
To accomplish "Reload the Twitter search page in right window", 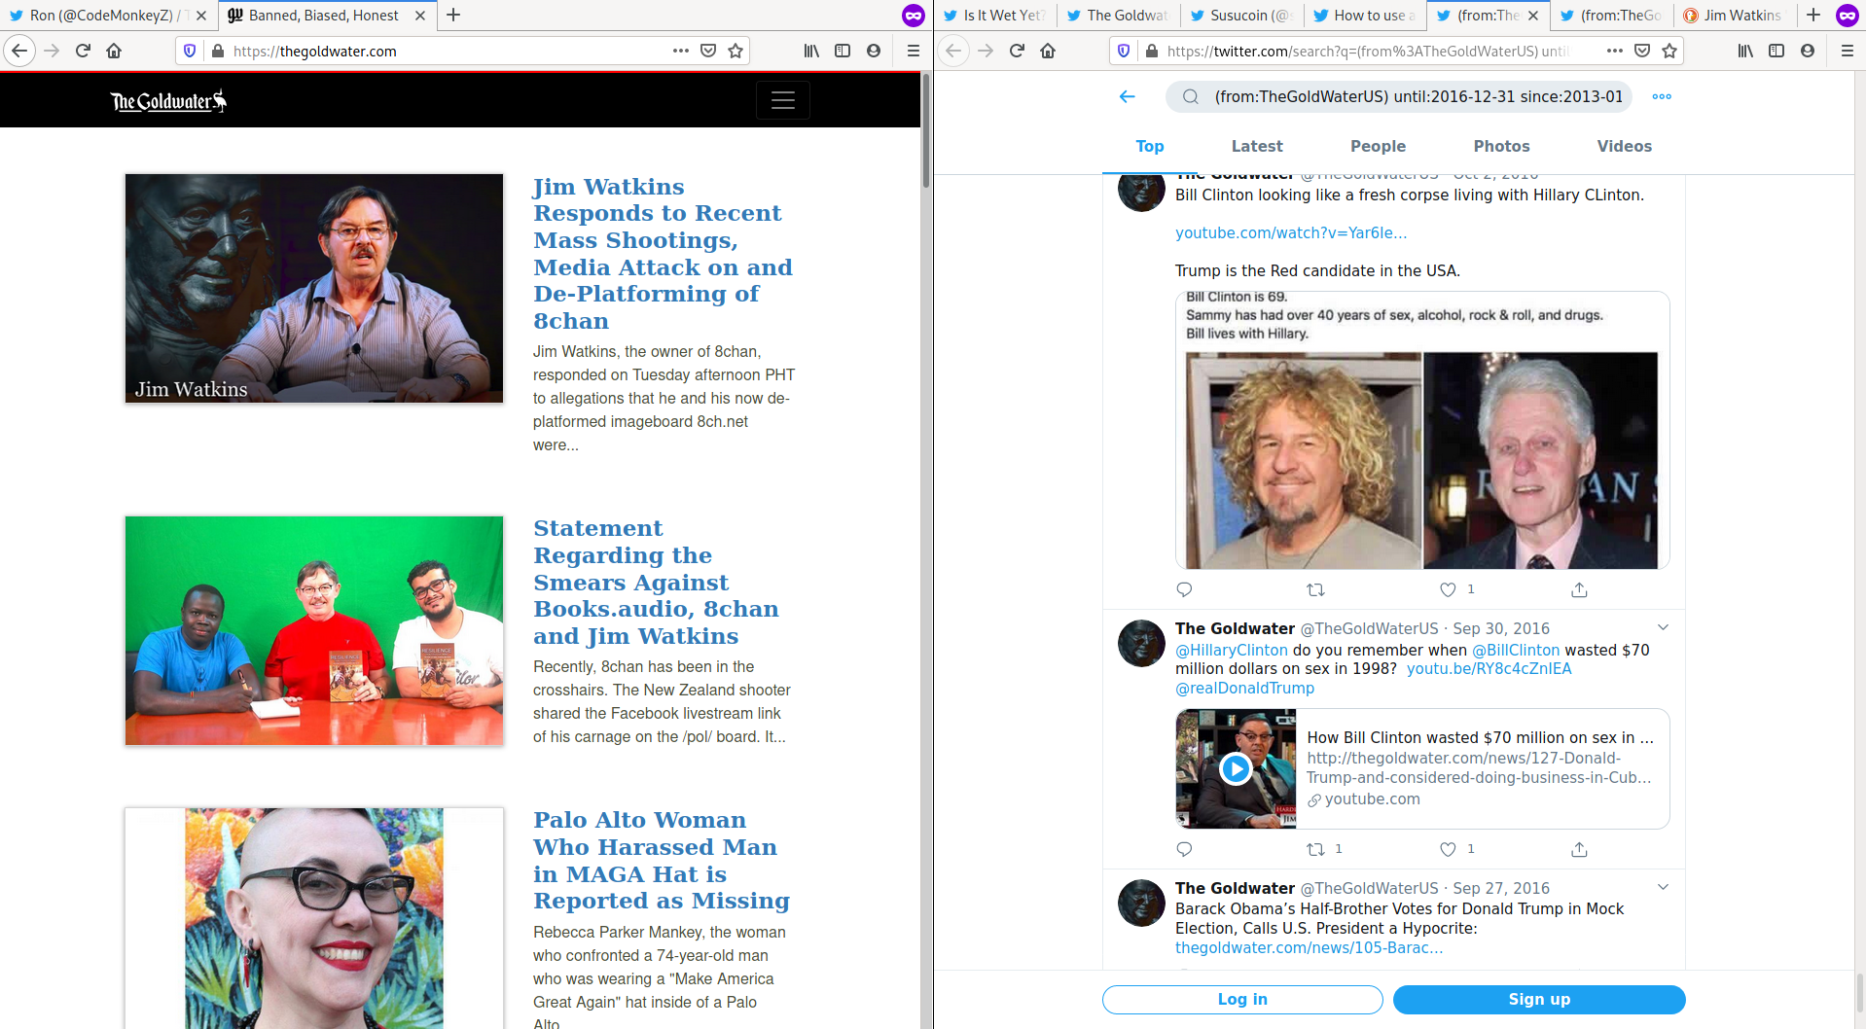I will click(1017, 51).
